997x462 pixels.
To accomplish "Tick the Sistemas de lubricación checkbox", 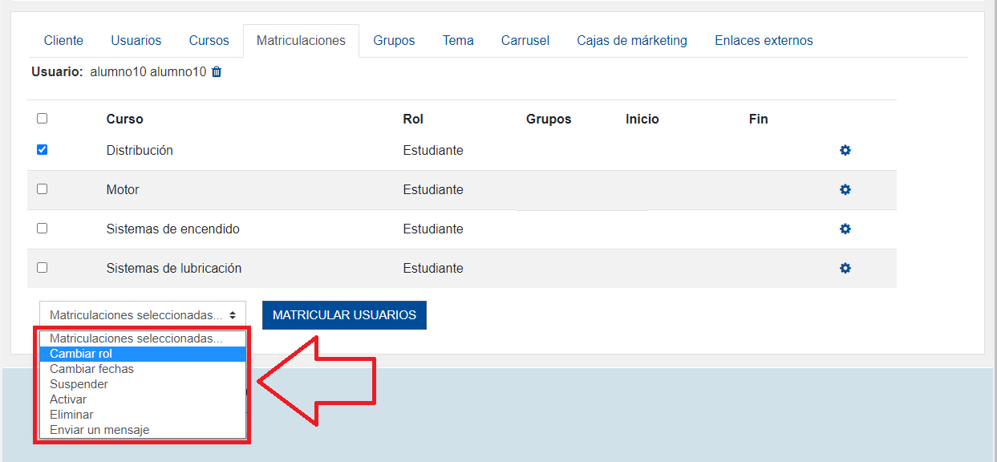I will pyautogui.click(x=43, y=268).
